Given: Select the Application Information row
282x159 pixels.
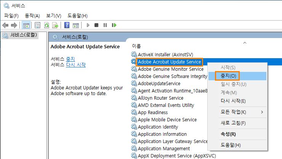Looking at the screenshot, I should point(162,134).
